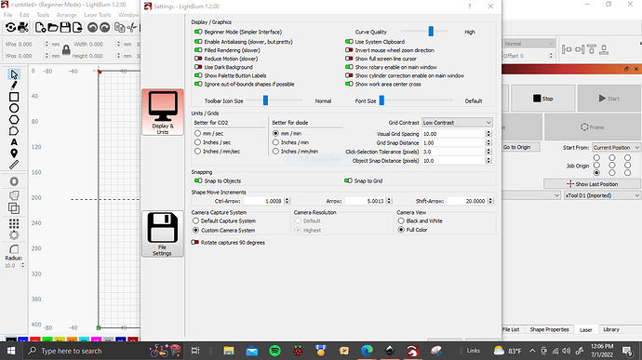
Task: Select the Ellipse drawing tool
Action: click(x=14, y=108)
